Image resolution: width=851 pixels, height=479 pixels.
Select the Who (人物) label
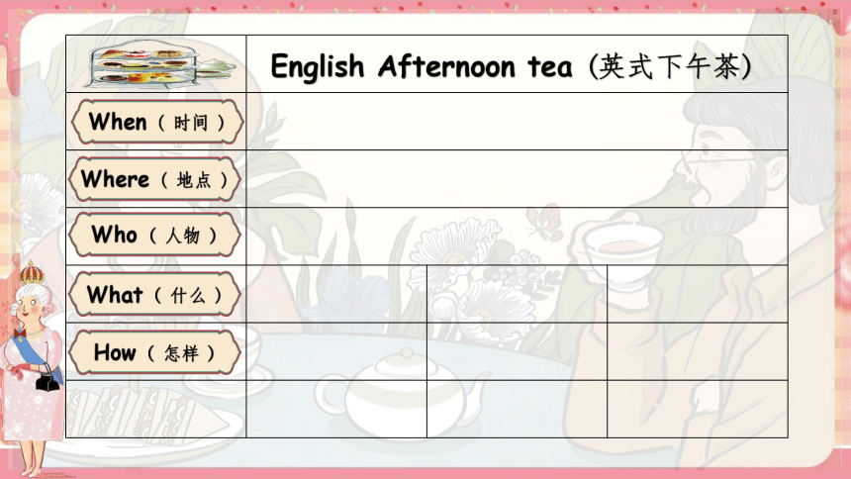coord(154,235)
